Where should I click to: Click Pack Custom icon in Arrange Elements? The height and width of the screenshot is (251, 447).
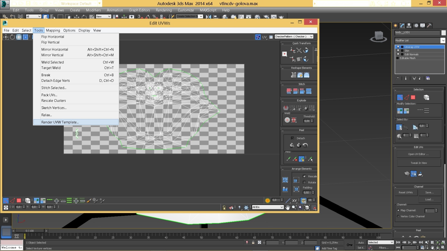285,180
